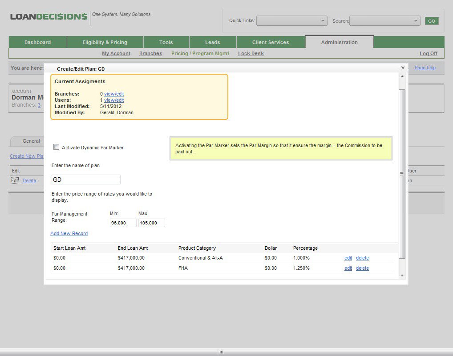Click the 1.000% percentage value

(x=301, y=258)
